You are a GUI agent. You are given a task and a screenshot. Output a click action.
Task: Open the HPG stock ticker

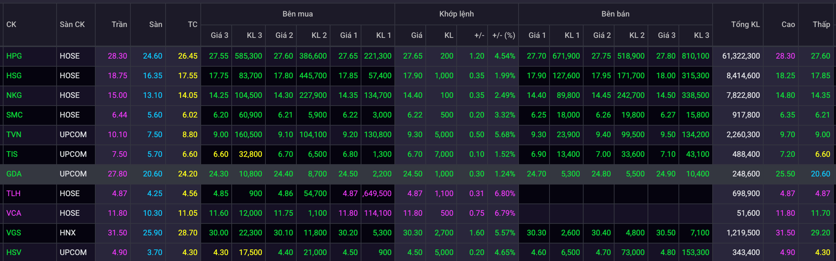pos(14,56)
